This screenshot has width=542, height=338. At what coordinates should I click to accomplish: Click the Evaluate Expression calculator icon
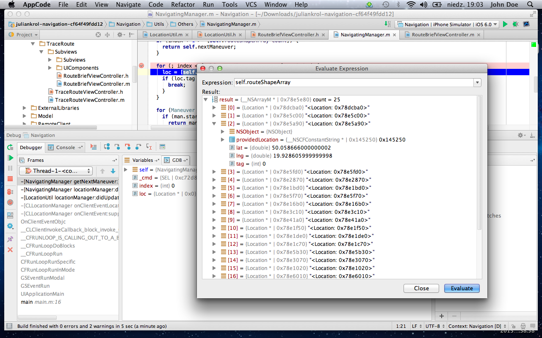click(162, 147)
